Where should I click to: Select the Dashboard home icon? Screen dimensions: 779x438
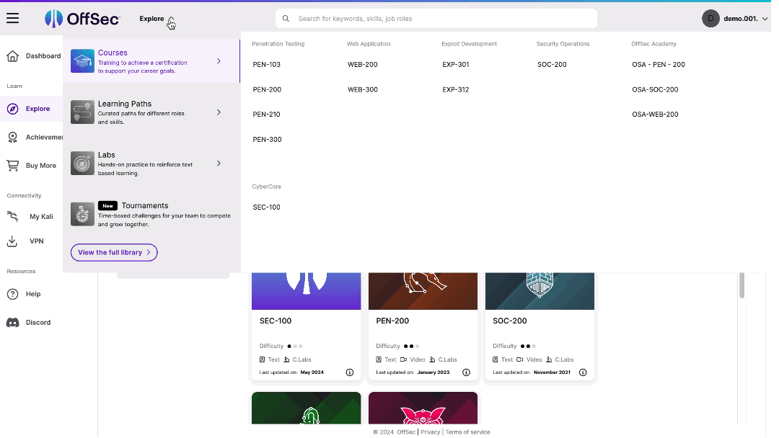tap(13, 55)
